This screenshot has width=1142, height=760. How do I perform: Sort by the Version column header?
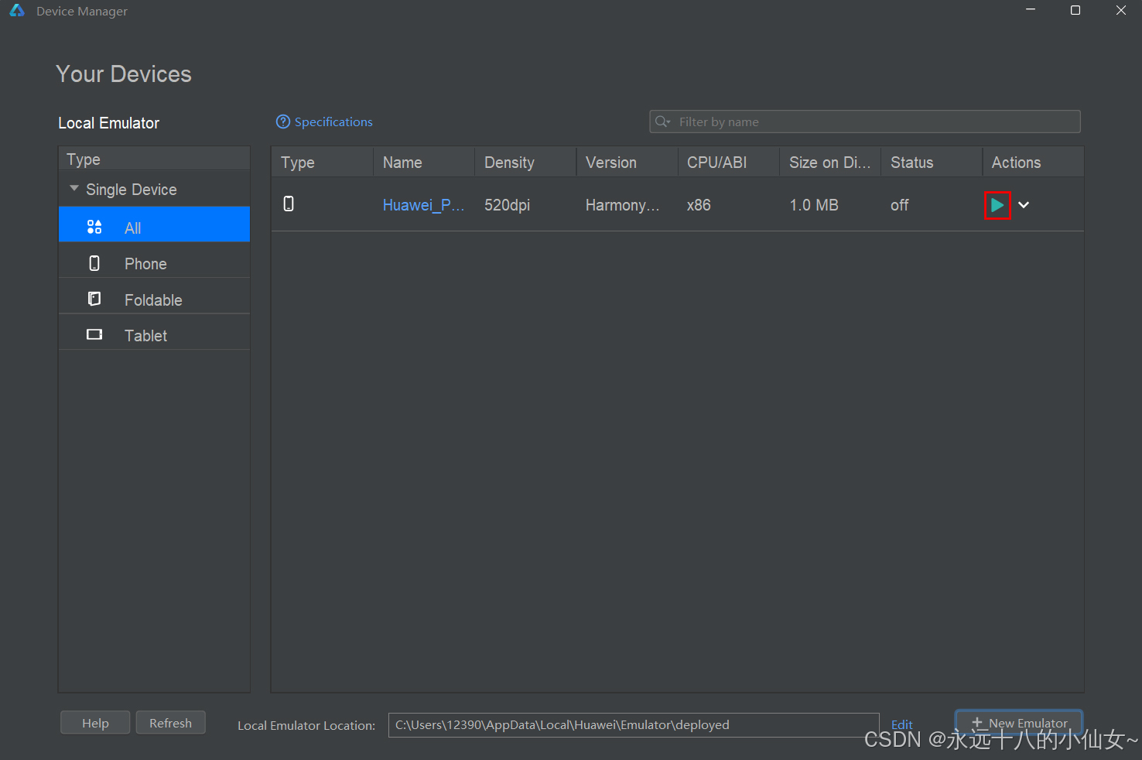pos(627,163)
